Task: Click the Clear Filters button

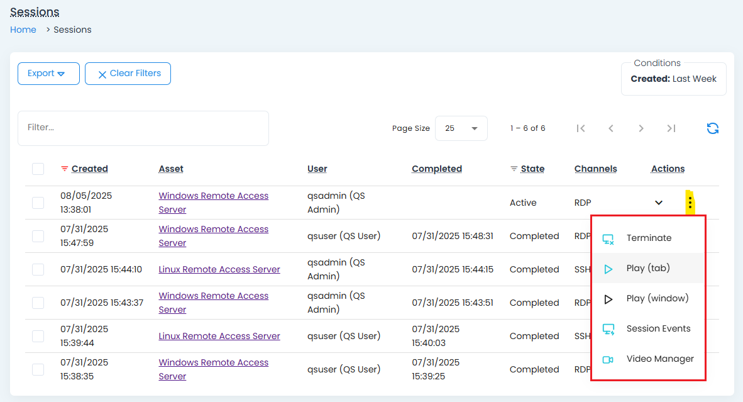Action: click(128, 74)
